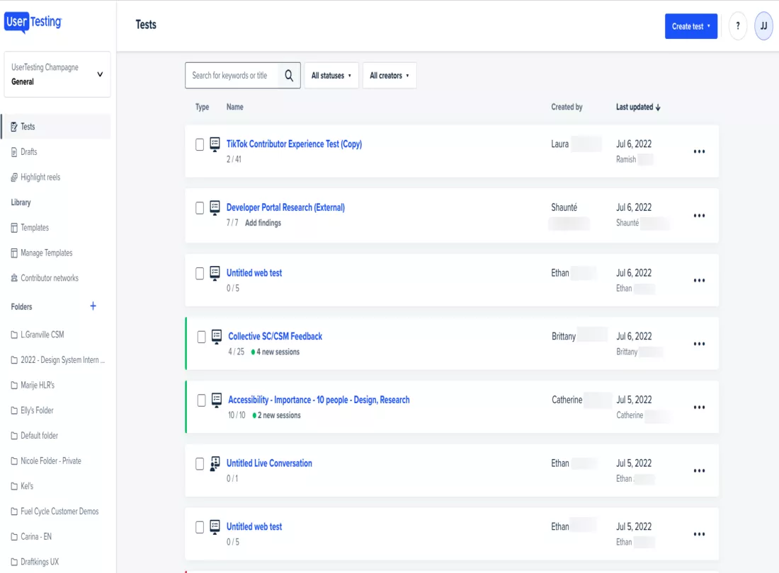Check the Accessibility - Importance test checkbox
This screenshot has height=573, width=779.
(x=201, y=400)
